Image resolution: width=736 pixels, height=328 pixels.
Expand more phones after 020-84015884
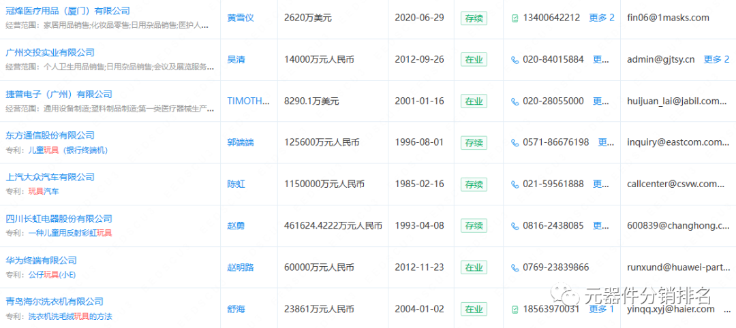pyautogui.click(x=601, y=59)
